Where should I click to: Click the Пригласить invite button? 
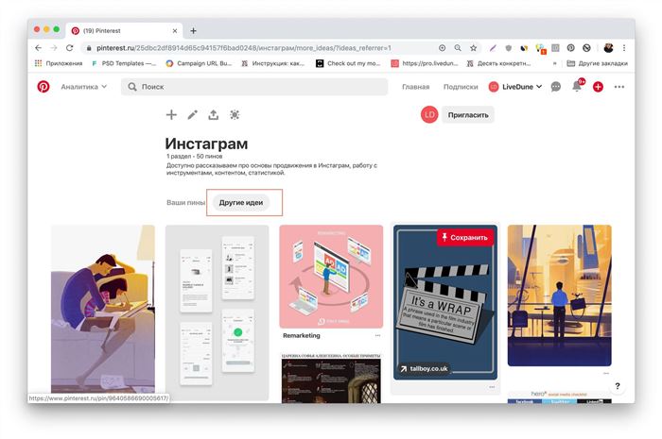pyautogui.click(x=468, y=114)
